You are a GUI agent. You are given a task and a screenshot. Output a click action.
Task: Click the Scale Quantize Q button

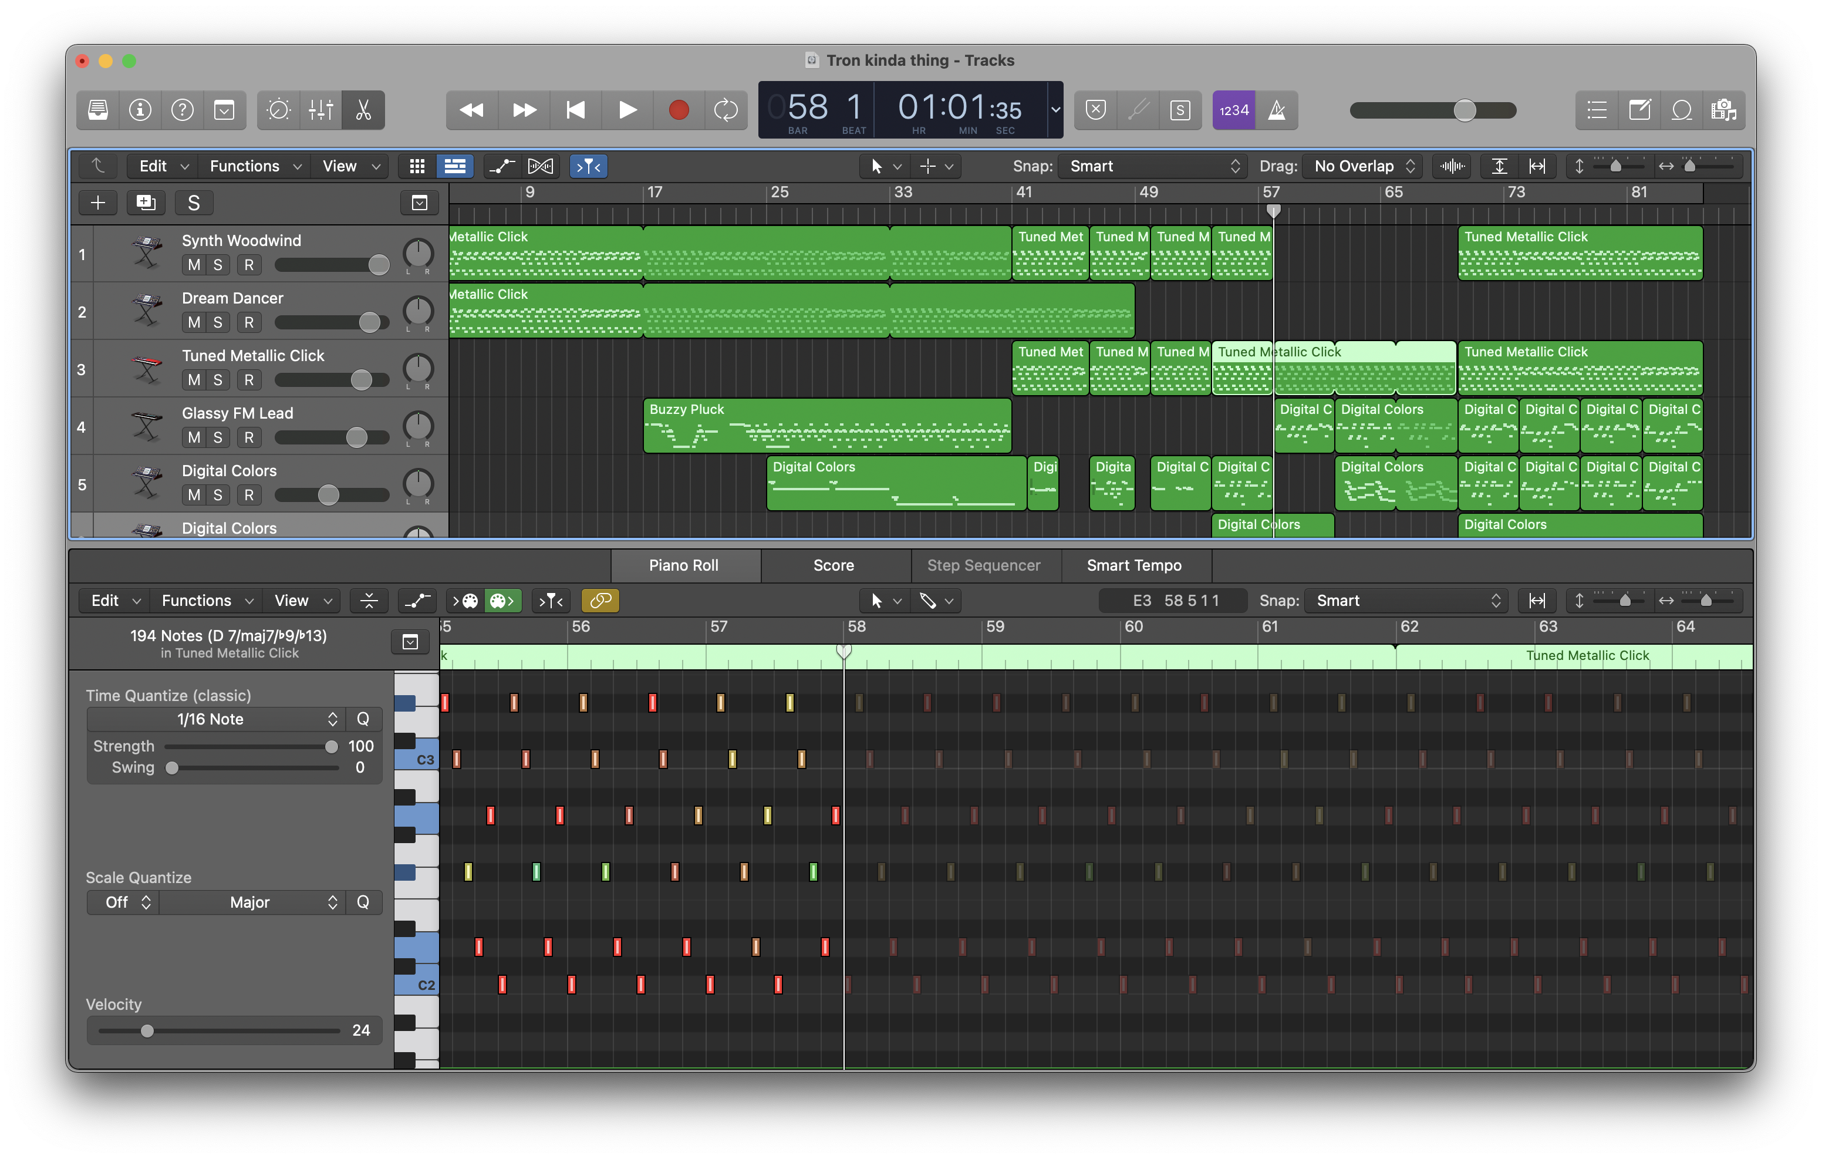pyautogui.click(x=363, y=902)
